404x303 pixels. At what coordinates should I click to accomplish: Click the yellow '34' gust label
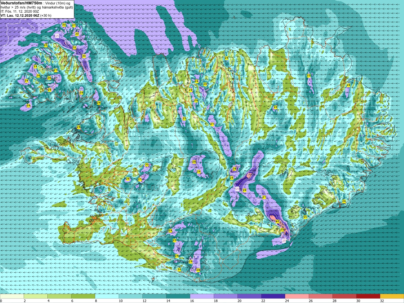(x=234, y=169)
